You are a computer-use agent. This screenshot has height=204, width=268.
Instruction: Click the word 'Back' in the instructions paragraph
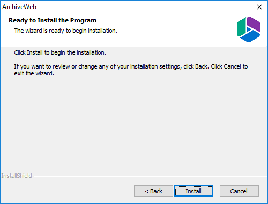click(x=202, y=66)
